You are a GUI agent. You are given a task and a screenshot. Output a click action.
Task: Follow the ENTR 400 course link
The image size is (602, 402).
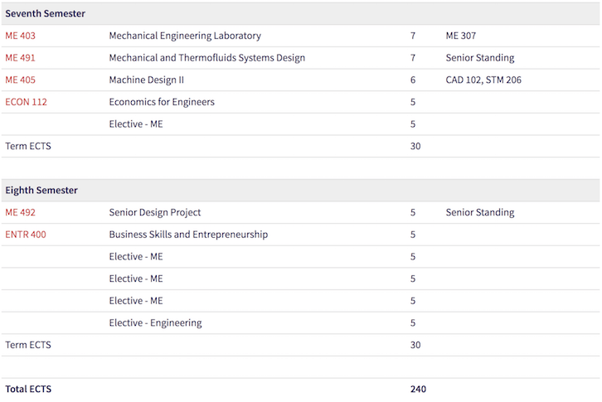tap(26, 235)
